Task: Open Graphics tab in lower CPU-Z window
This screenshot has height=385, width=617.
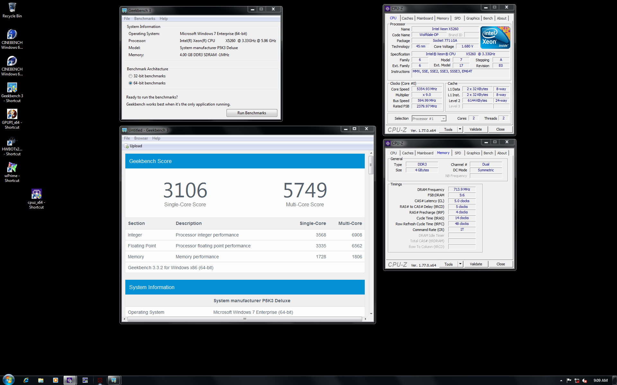Action: point(473,153)
